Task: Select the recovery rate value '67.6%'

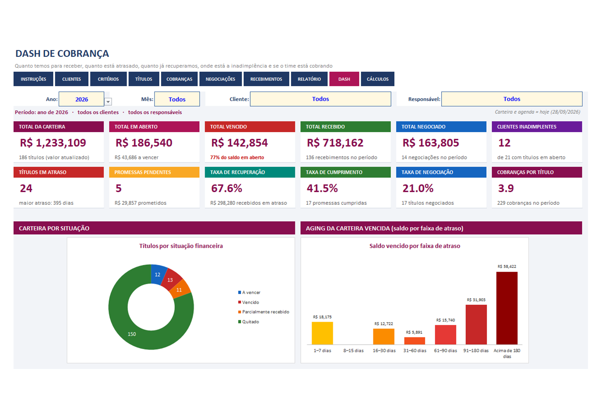Action: [227, 189]
